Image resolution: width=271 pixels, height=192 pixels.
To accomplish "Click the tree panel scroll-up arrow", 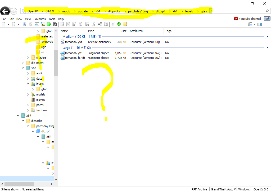I will point(56,31).
